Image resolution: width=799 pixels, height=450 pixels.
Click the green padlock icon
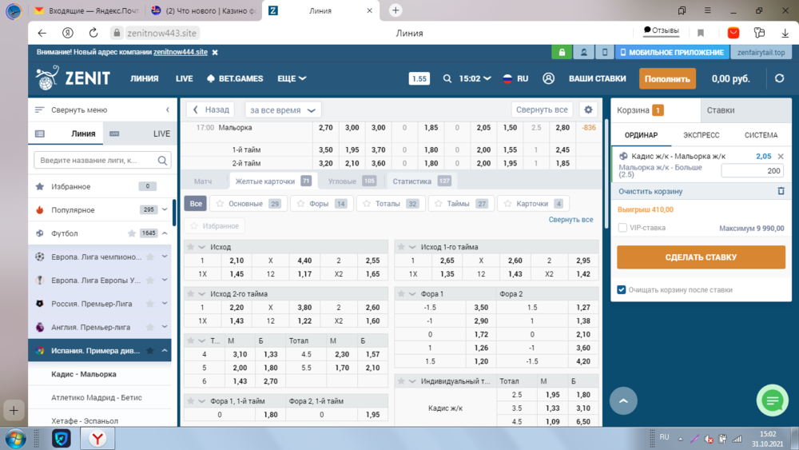[562, 52]
